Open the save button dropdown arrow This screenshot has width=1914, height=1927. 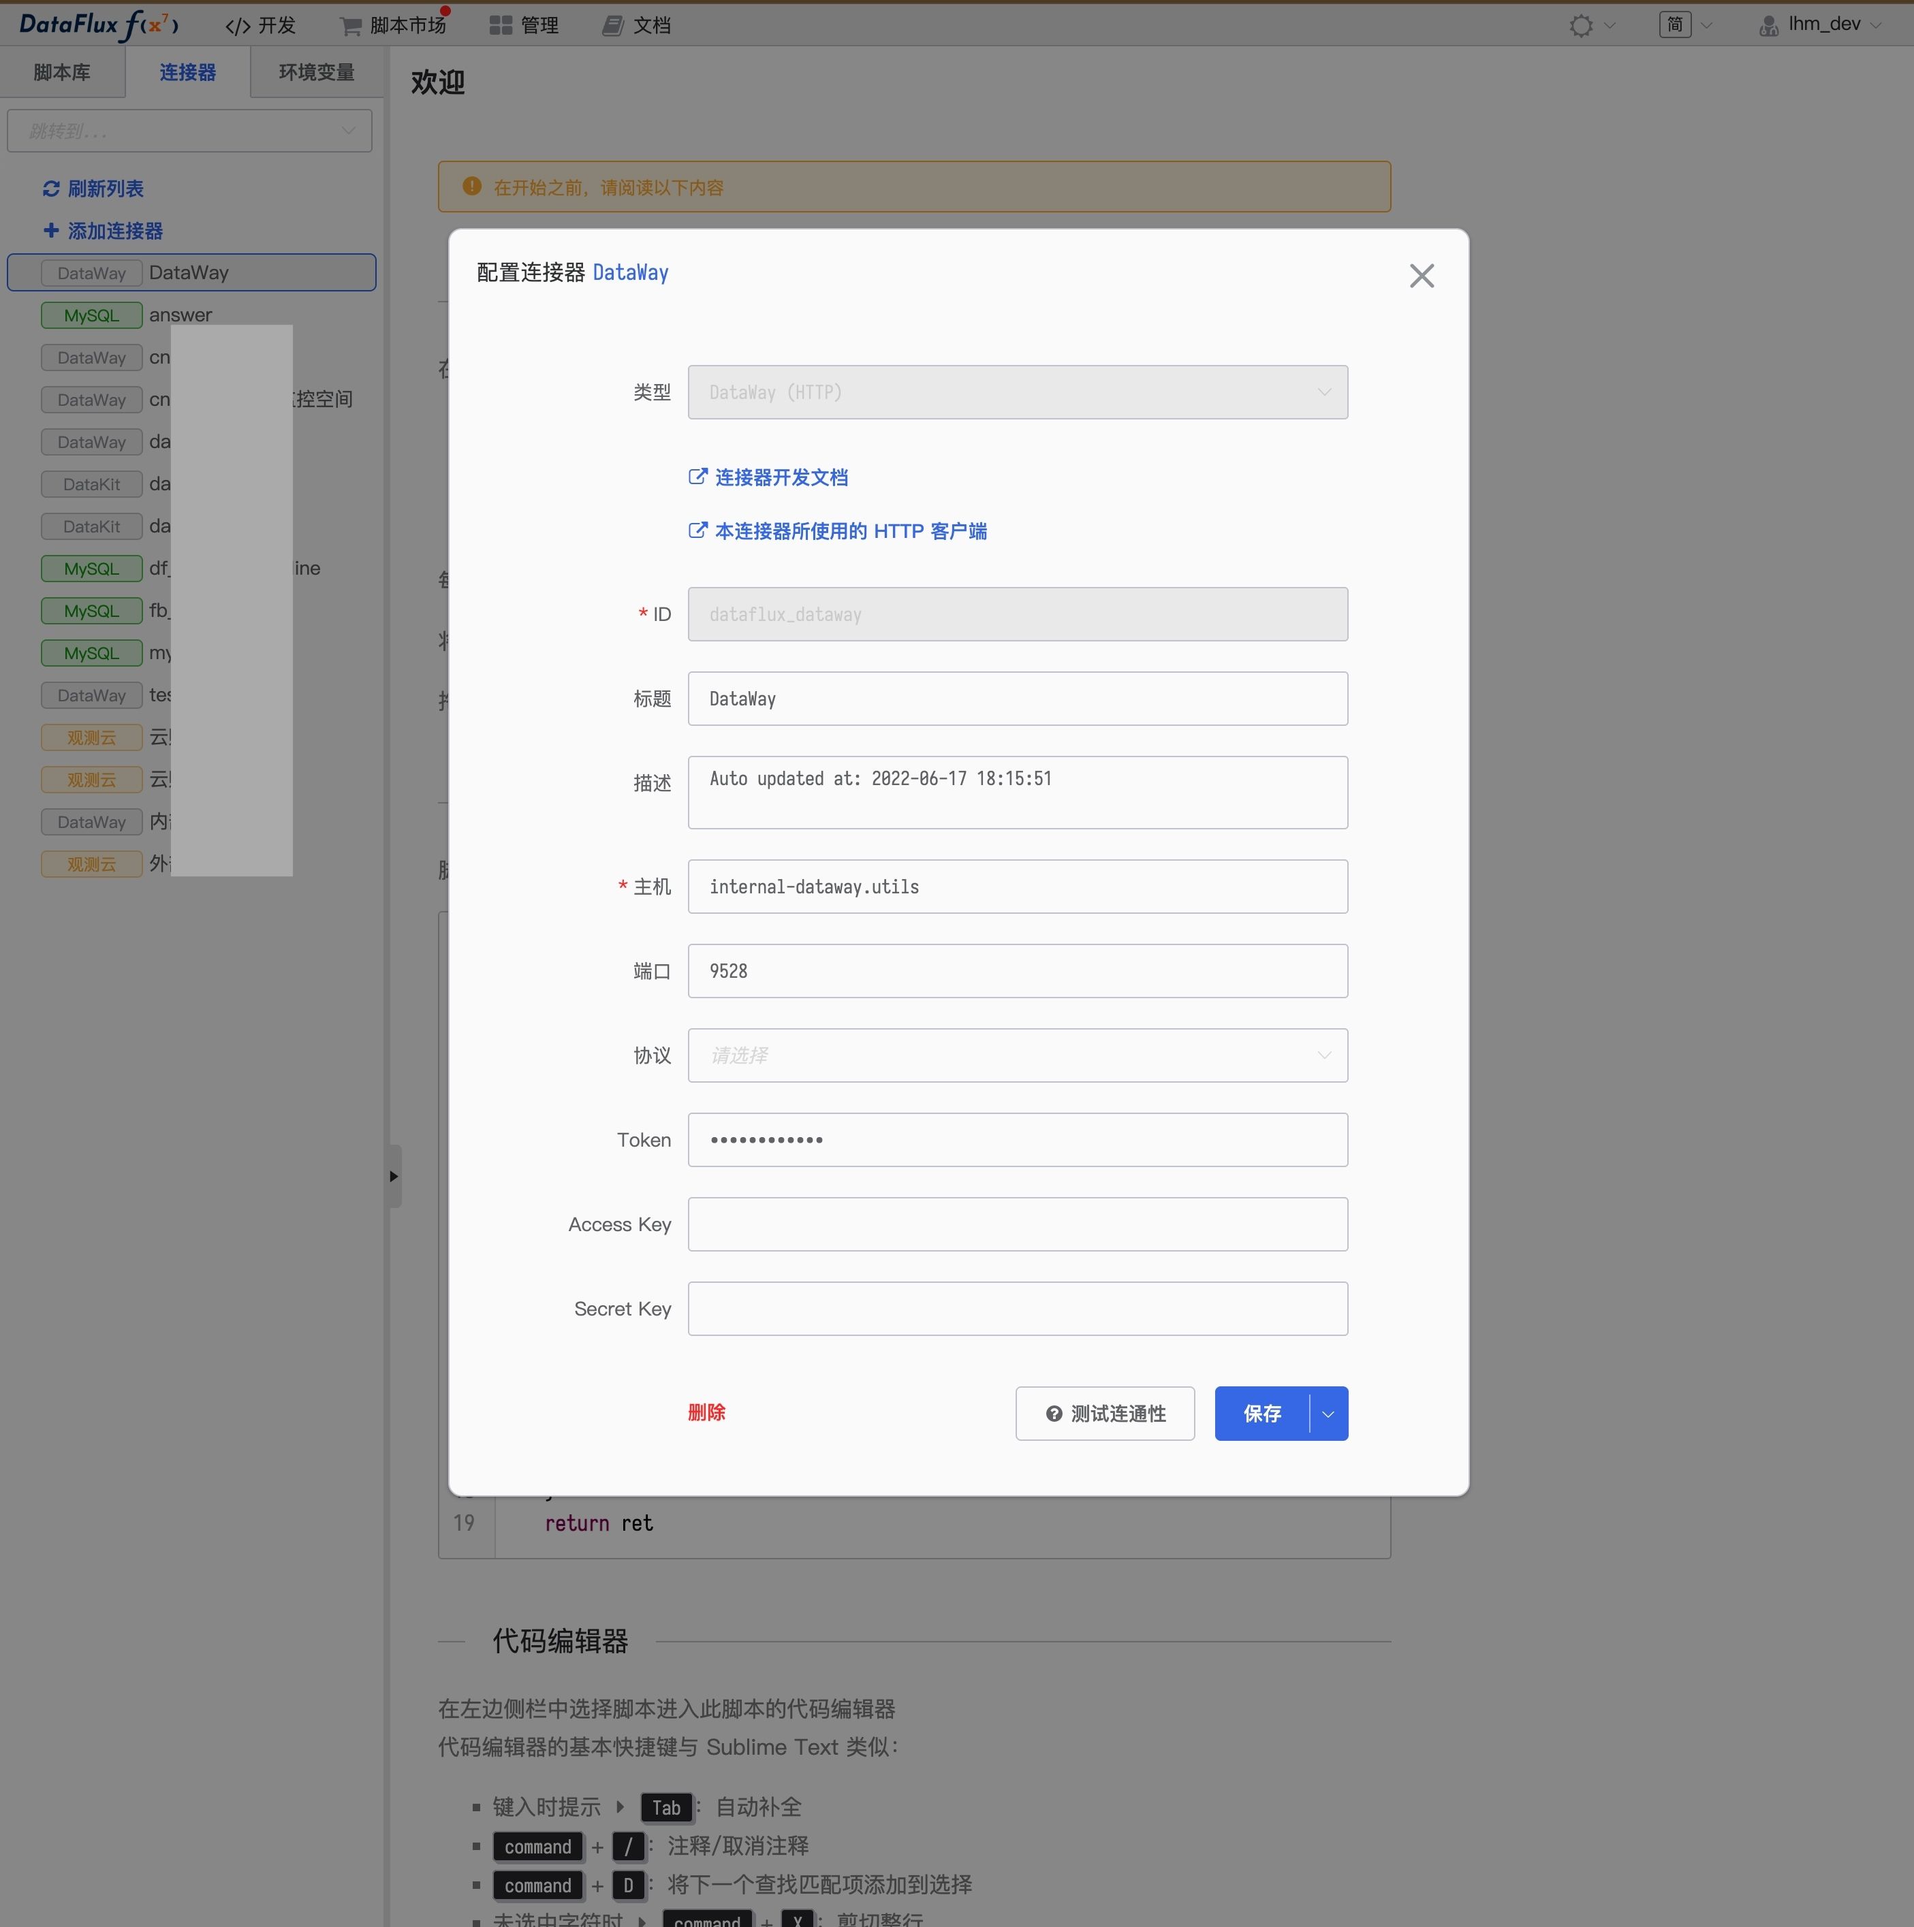coord(1328,1414)
